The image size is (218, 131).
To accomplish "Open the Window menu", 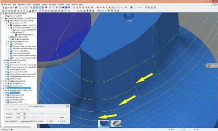I will pyautogui.click(x=74, y=5).
